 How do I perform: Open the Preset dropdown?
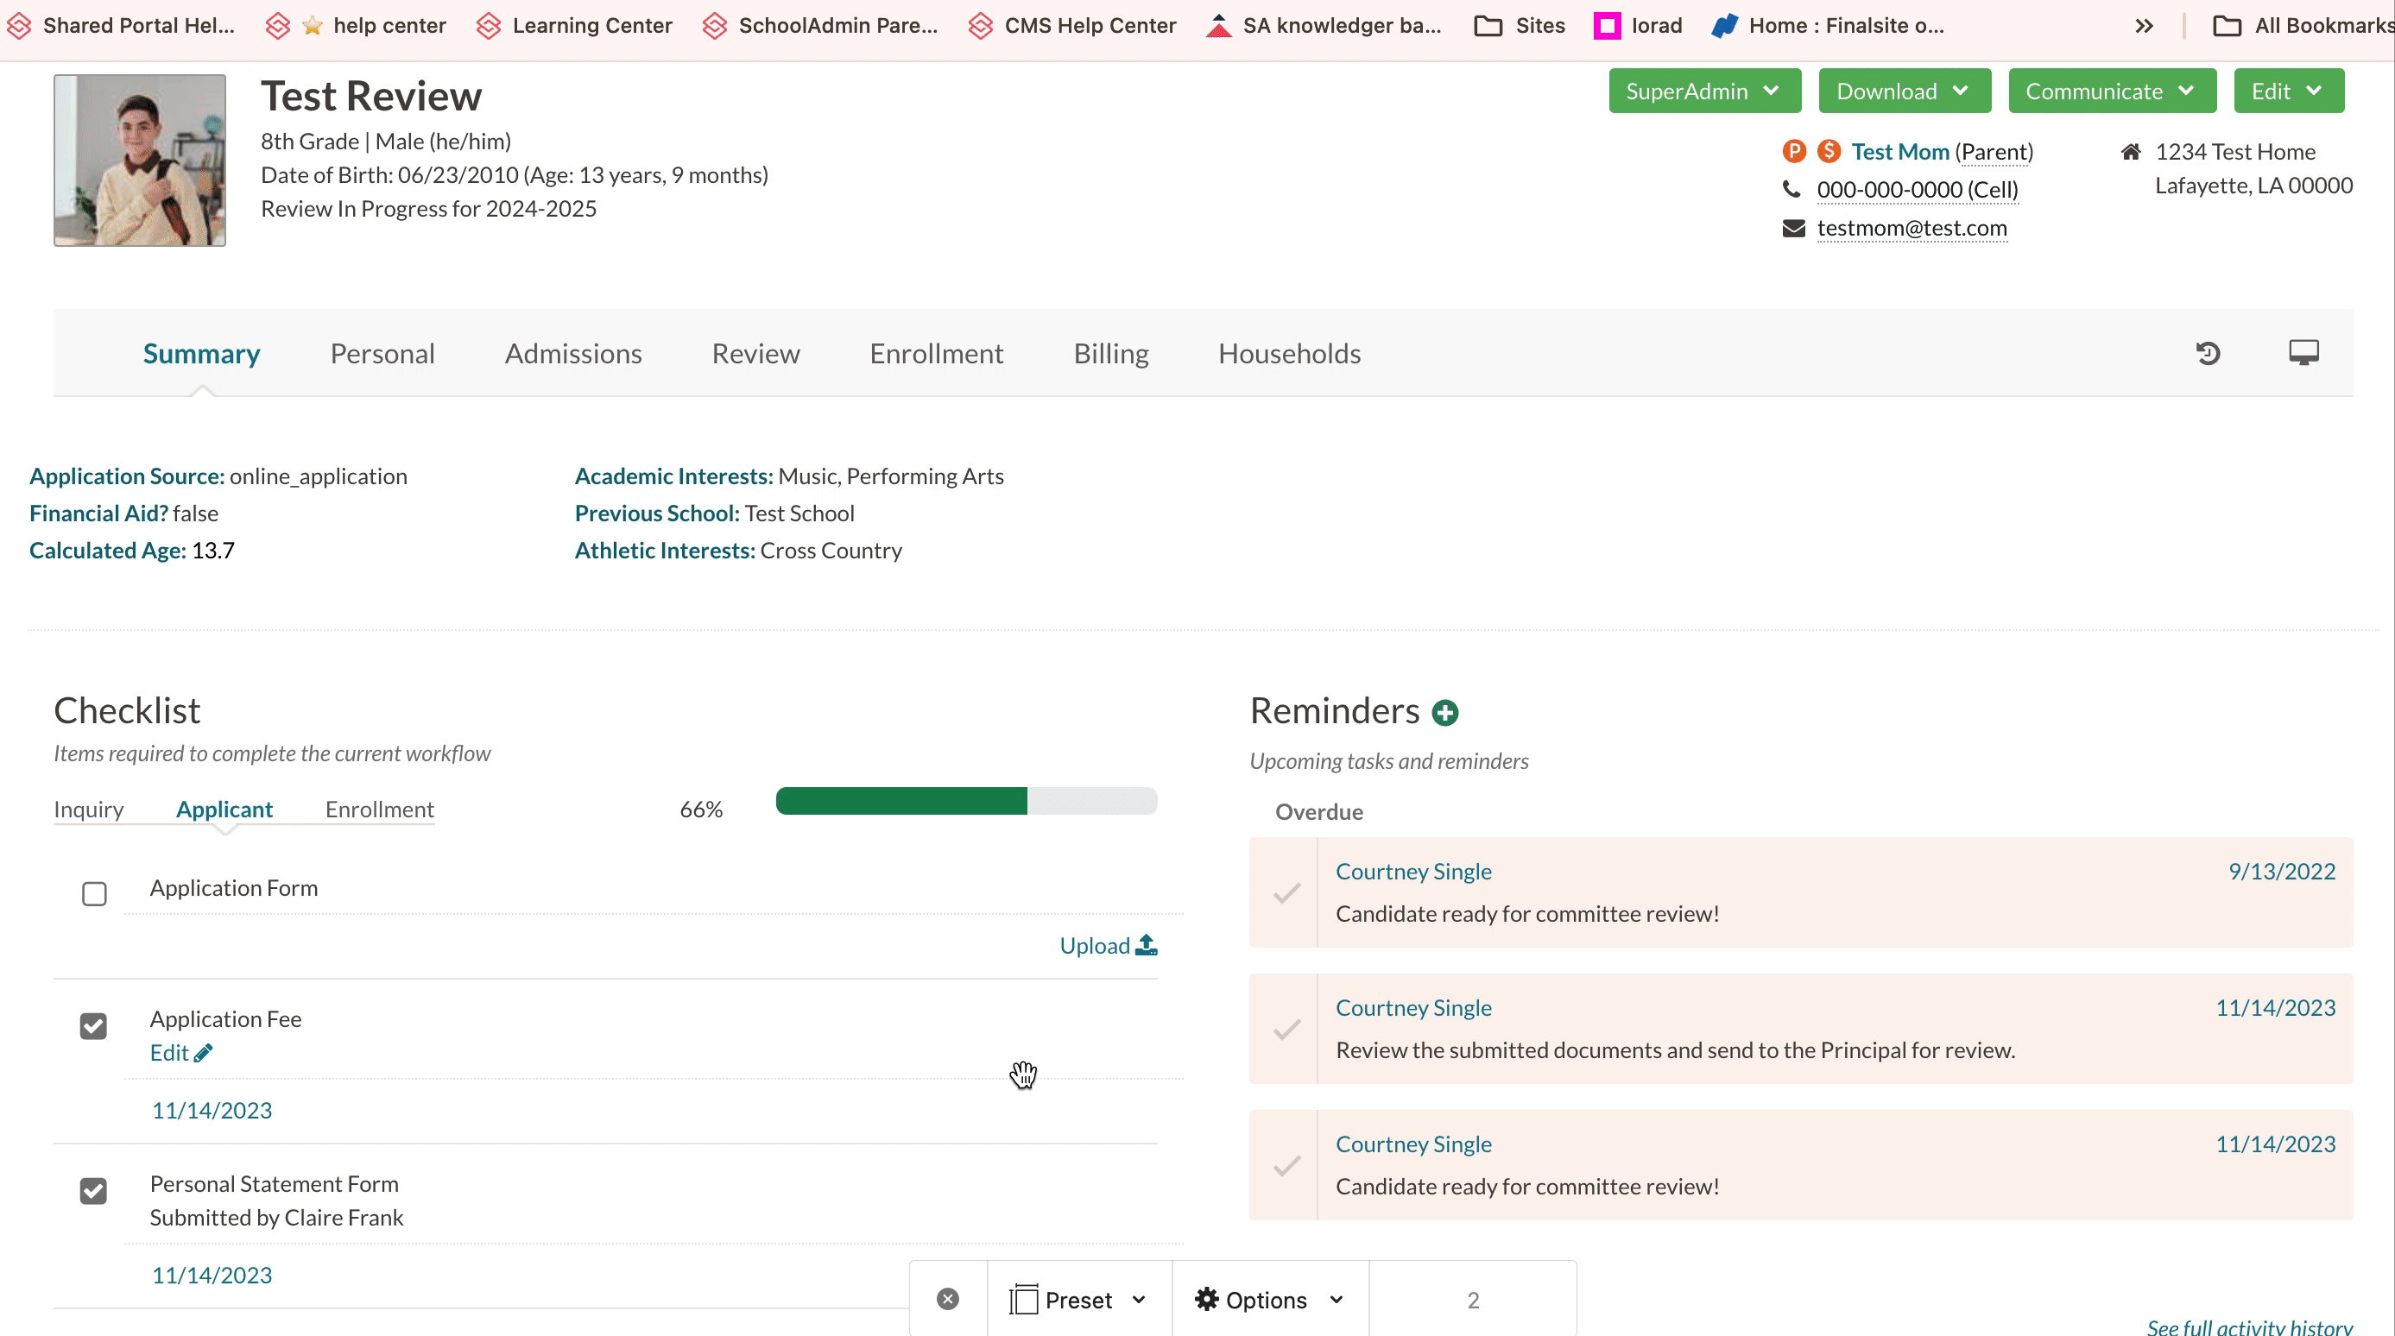1078,1299
